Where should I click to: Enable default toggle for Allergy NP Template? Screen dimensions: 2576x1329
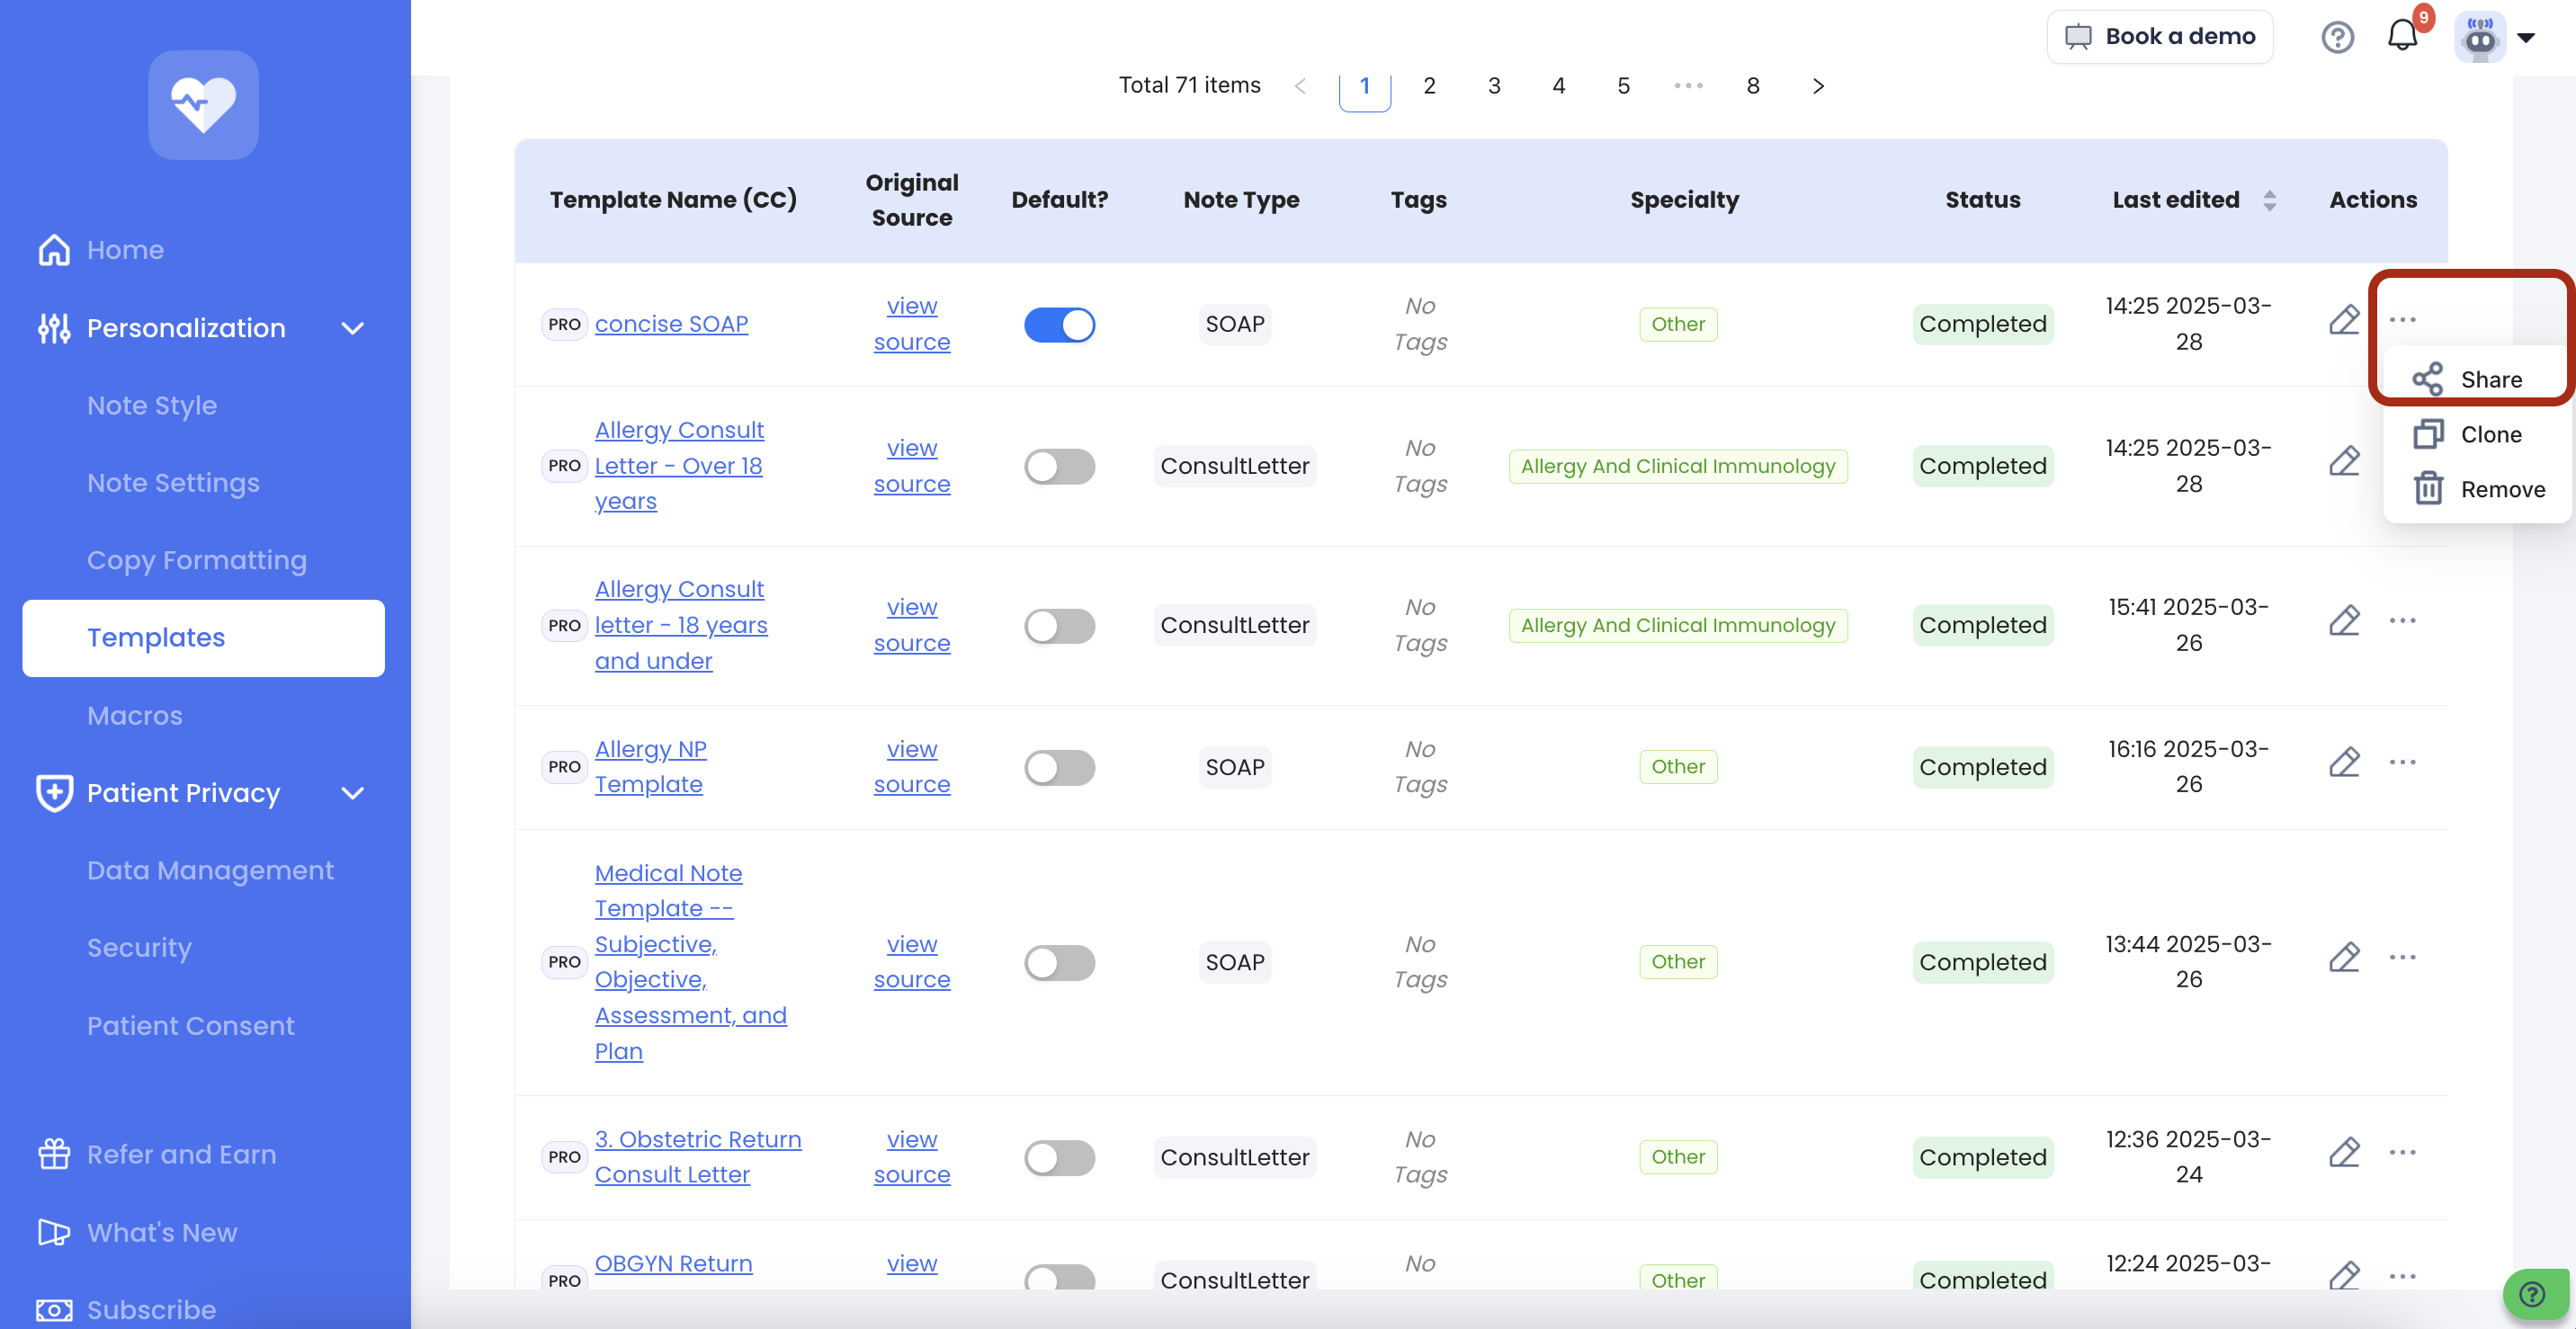(1059, 768)
